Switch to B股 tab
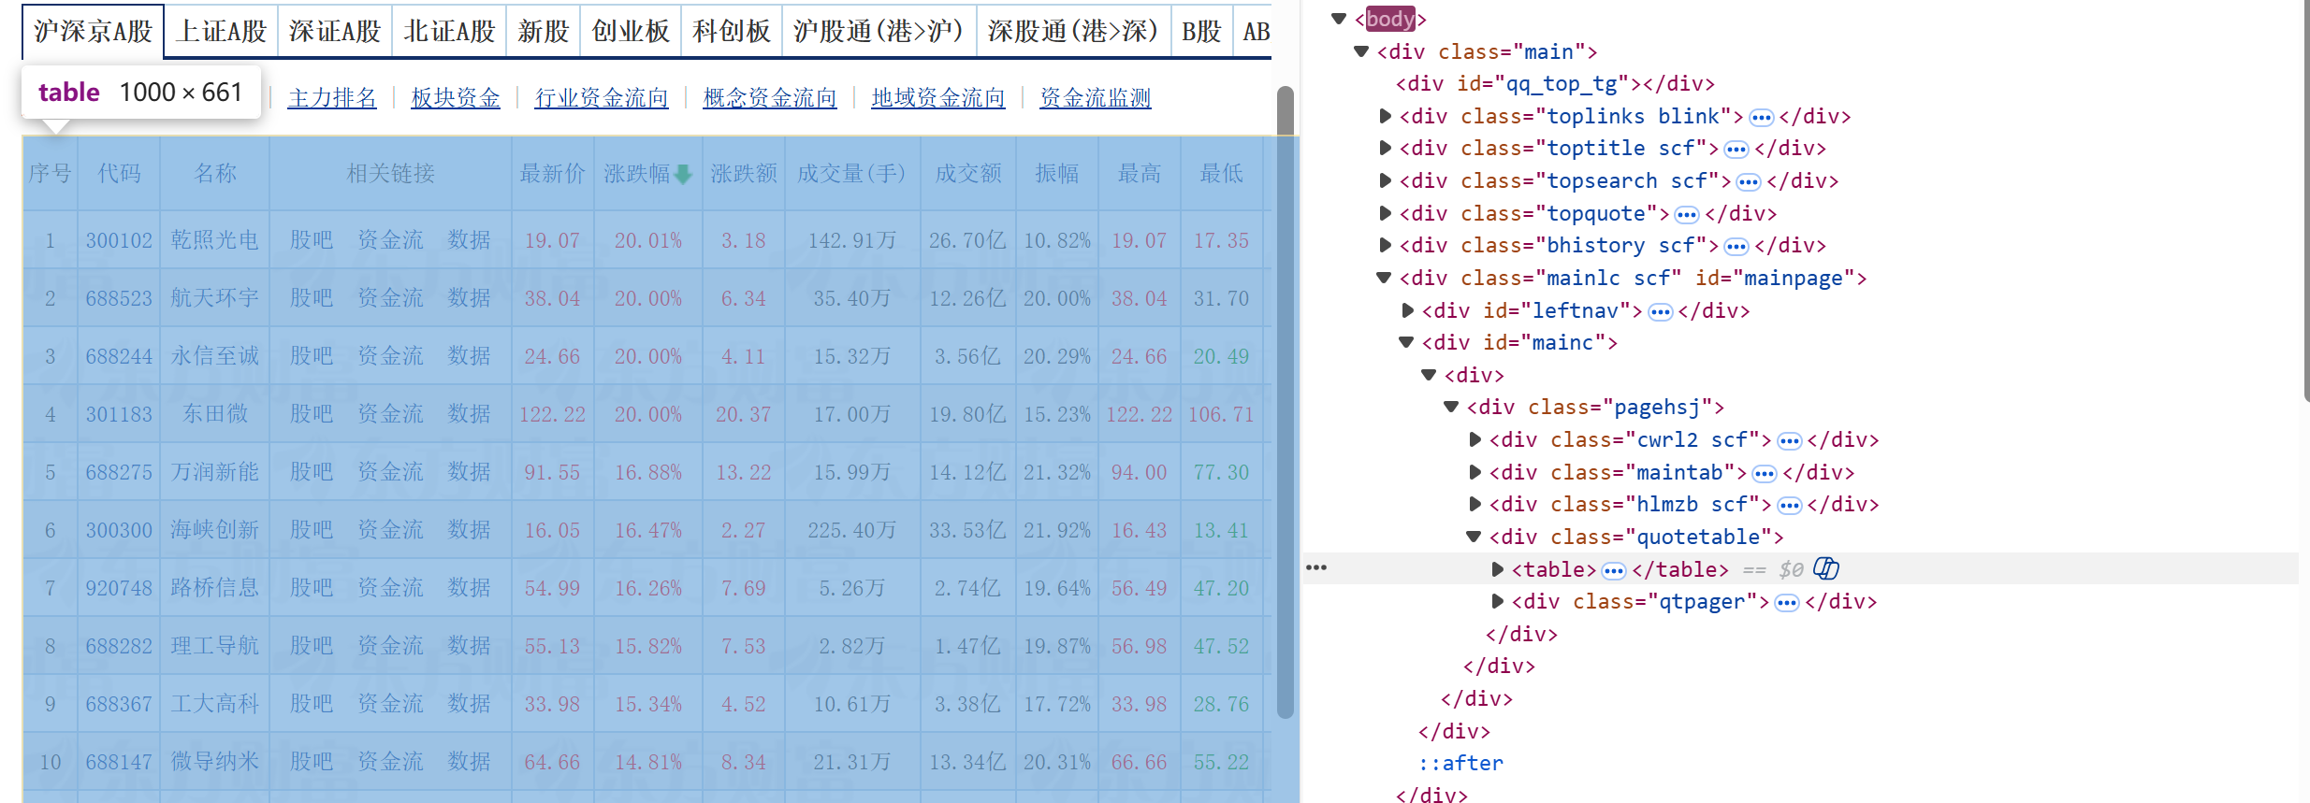The width and height of the screenshot is (2310, 803). (x=1201, y=32)
